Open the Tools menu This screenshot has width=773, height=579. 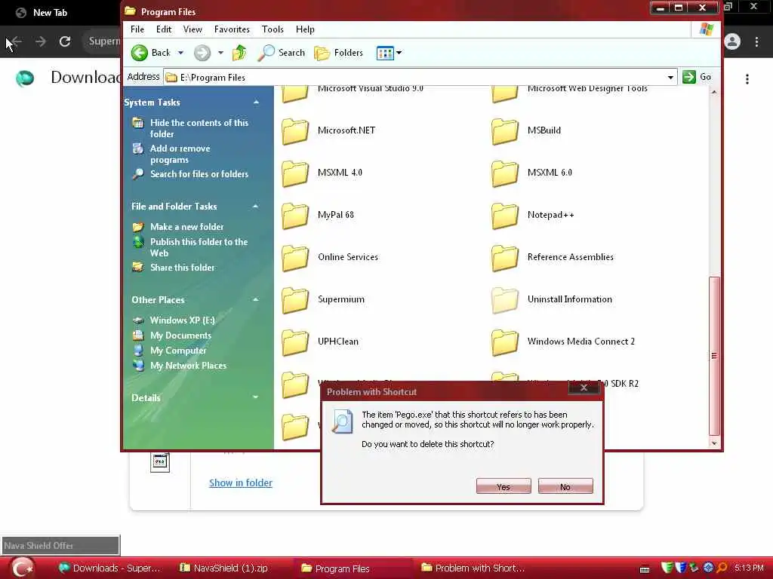[273, 29]
